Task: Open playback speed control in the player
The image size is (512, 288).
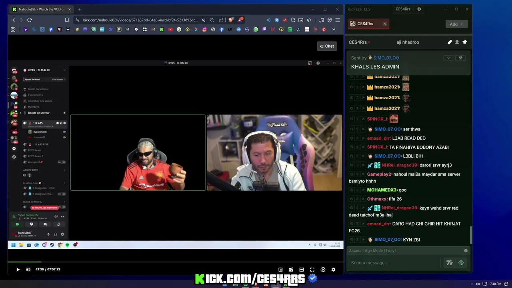Action: pos(323,270)
